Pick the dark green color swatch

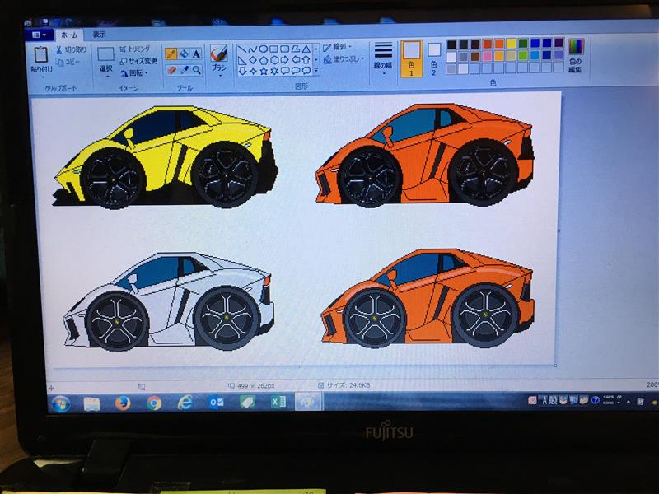pyautogui.click(x=523, y=44)
